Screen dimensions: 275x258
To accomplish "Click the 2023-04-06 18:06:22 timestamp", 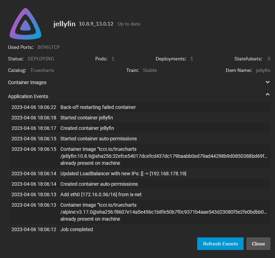I will 34,107.
